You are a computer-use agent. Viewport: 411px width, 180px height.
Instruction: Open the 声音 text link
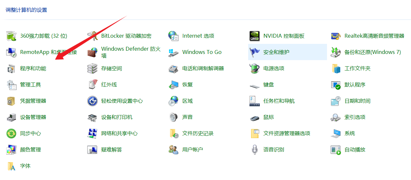[187, 117]
